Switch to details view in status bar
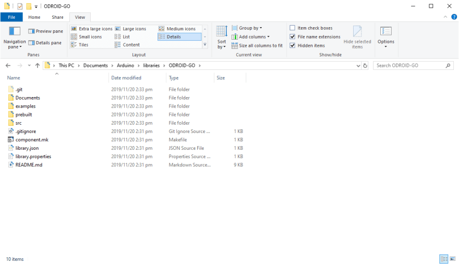459x264 pixels. 444,259
